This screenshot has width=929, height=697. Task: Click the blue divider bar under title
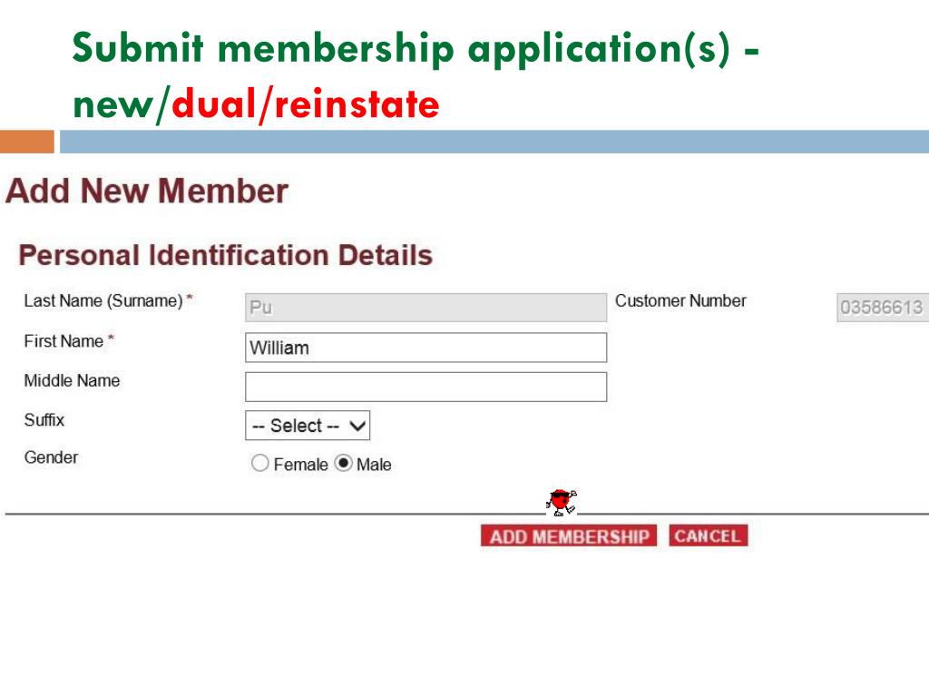[494, 142]
